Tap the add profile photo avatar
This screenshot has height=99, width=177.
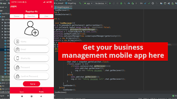(31, 29)
